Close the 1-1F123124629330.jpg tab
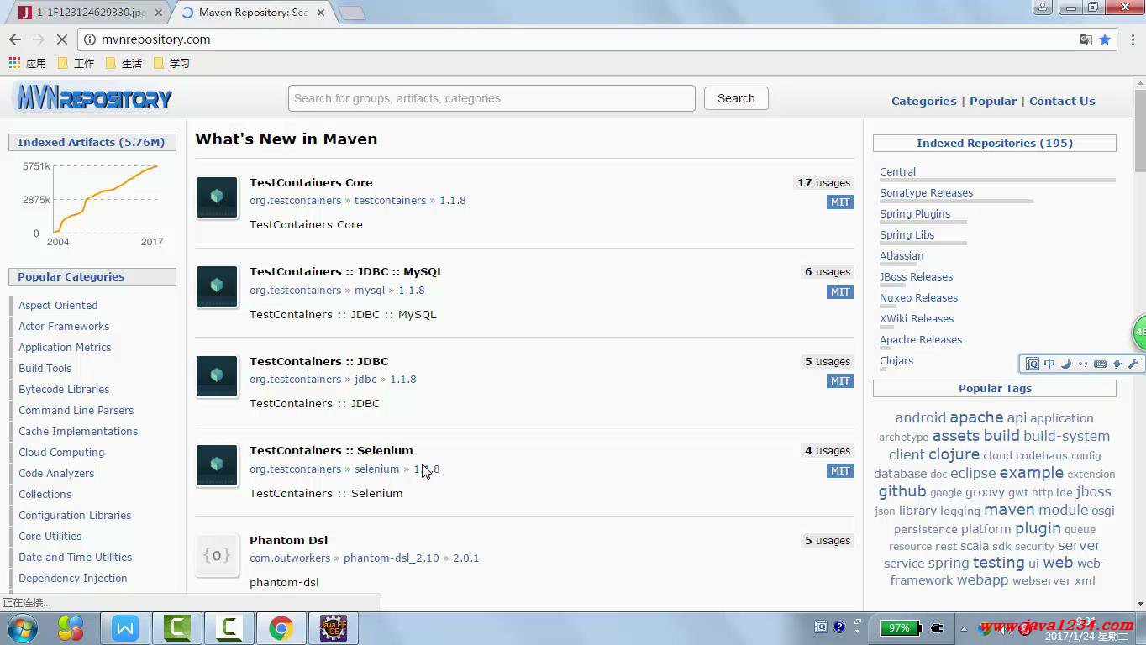 click(x=159, y=13)
